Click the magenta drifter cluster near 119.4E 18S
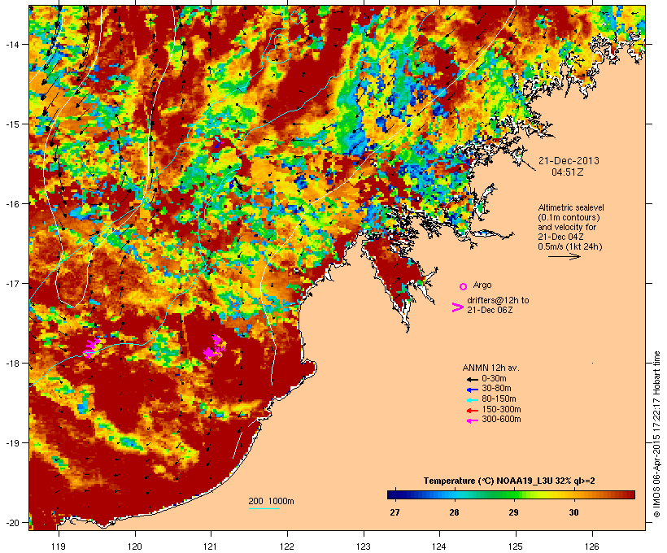Image resolution: width=667 pixels, height=553 pixels. pos(91,347)
